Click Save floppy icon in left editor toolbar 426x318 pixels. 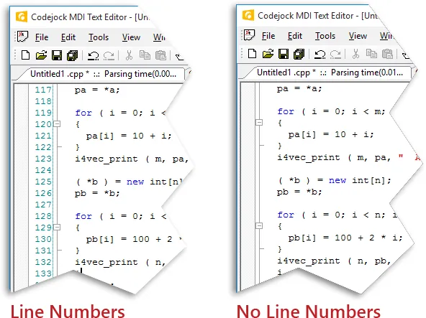(x=57, y=55)
